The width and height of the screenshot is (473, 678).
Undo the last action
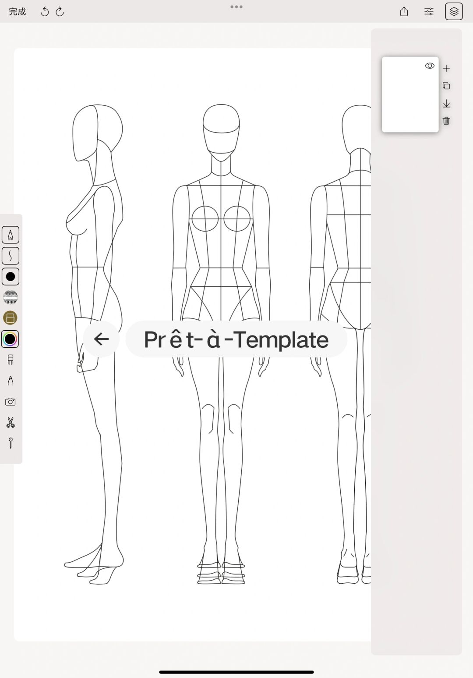pyautogui.click(x=45, y=12)
